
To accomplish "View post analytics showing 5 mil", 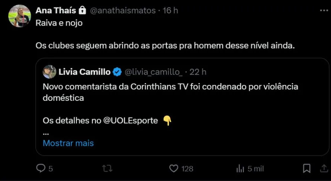I will coord(240,168).
